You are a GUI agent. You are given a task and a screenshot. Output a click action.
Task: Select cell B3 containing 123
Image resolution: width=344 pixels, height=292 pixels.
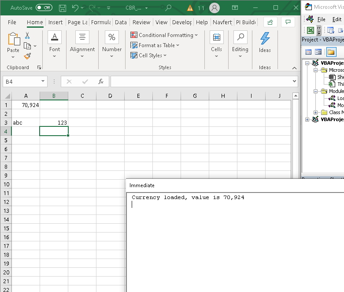(54, 122)
